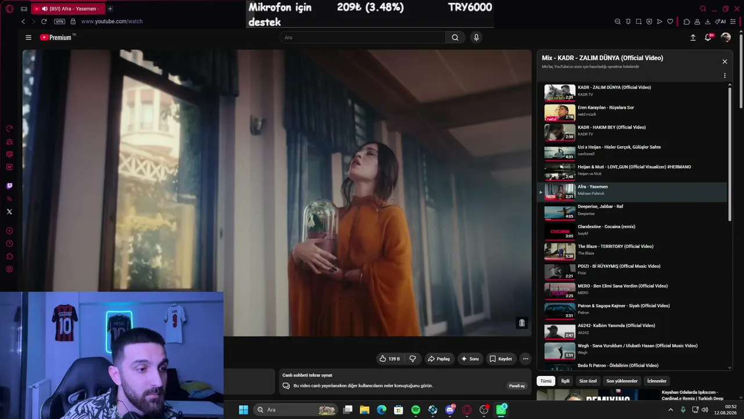Like the video with 139 B likes
This screenshot has width=744, height=419.
click(x=389, y=358)
